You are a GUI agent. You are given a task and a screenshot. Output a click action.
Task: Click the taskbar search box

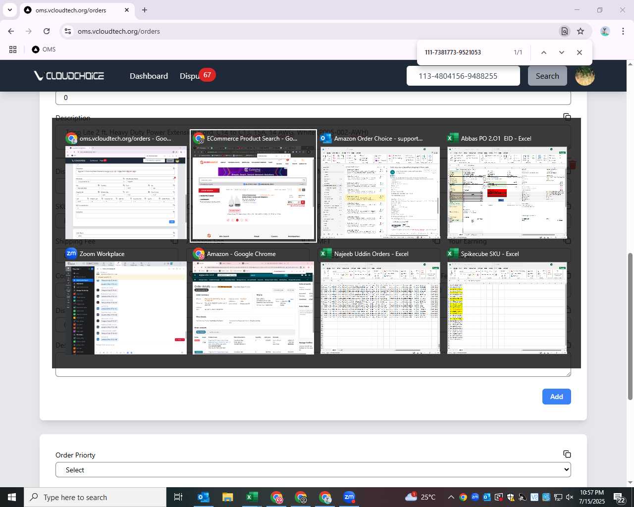pos(95,497)
